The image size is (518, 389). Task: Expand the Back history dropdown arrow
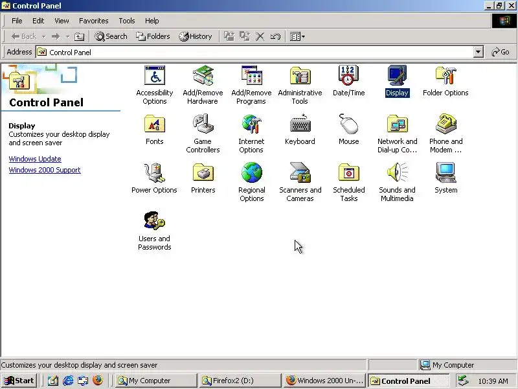click(x=43, y=36)
